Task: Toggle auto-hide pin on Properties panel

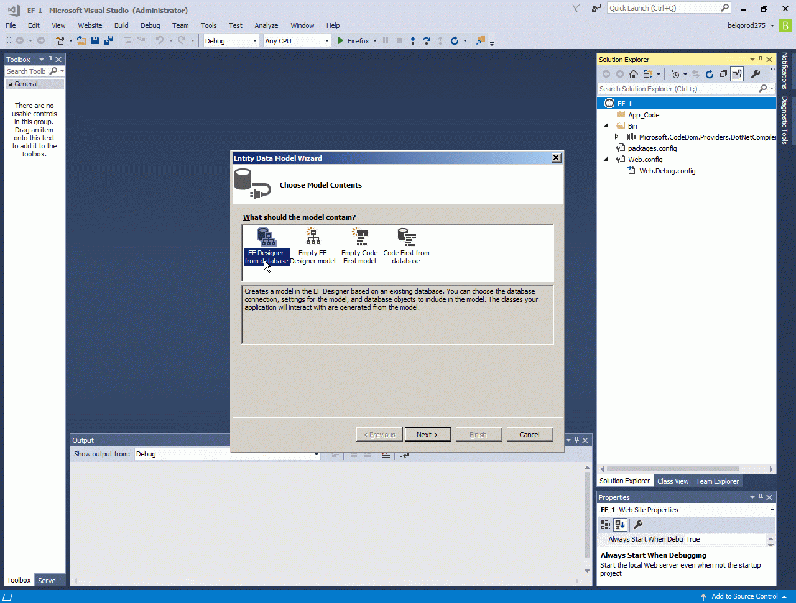Action: 761,497
